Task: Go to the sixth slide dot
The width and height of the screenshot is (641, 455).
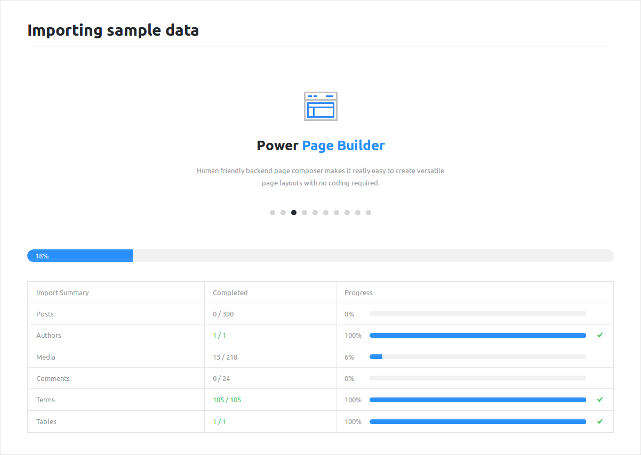Action: point(326,213)
